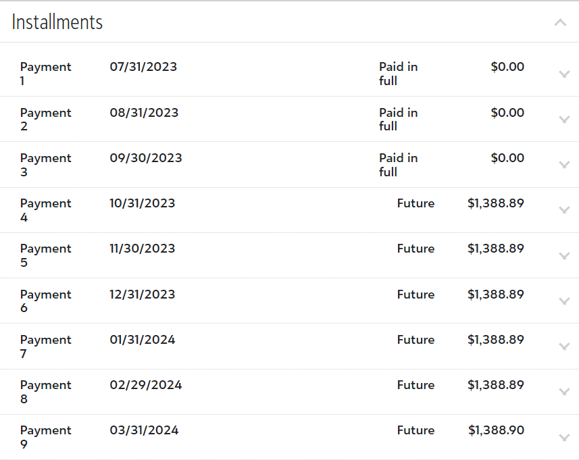Viewport: 579px width, 460px height.
Task: Click the Payment 6 amount $1,388.89
Action: tap(495, 295)
